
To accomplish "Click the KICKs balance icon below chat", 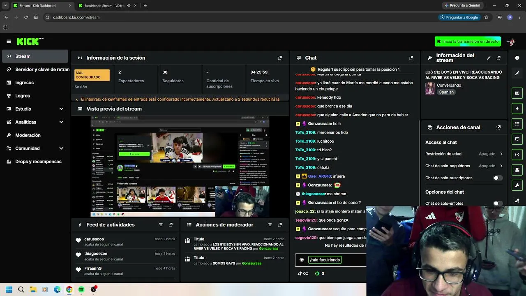I will (317, 273).
